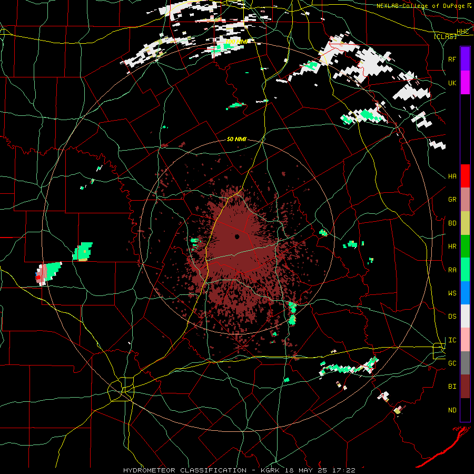474x474 pixels.
Task: Click the HR legend label
Action: (x=452, y=246)
